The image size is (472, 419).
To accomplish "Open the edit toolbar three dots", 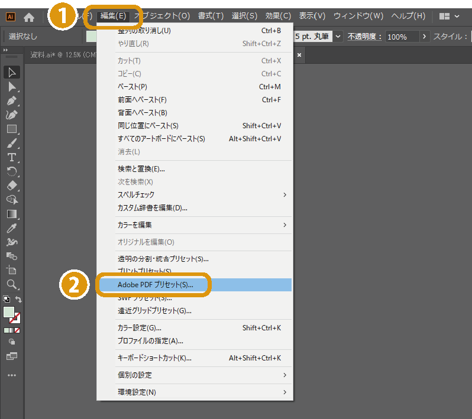I will pos(12,375).
